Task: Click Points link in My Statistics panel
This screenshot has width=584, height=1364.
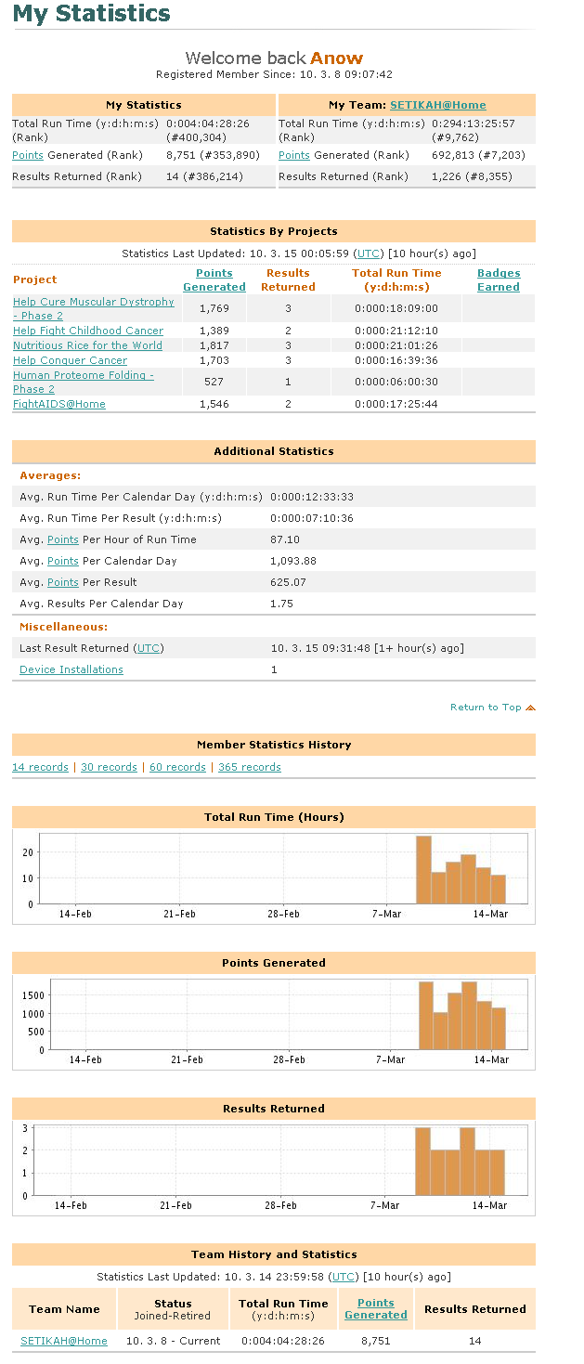Action: tap(28, 155)
